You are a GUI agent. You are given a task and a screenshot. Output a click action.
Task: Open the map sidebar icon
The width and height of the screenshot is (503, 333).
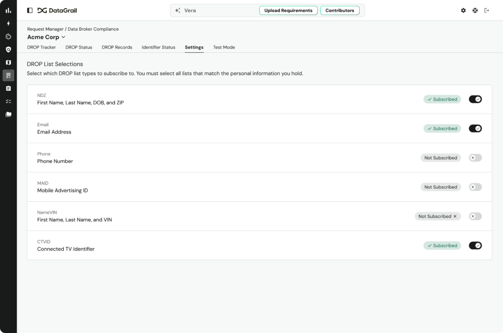pos(8,62)
